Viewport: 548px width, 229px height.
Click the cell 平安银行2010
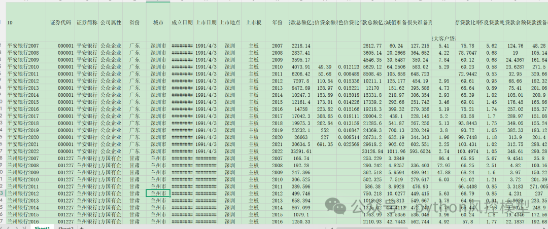[26, 67]
